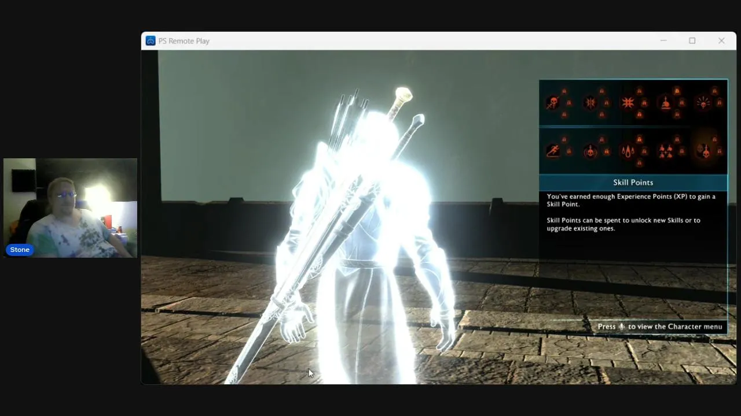
Task: Select the highlighted hooded skull skill icon
Action: (x=703, y=151)
